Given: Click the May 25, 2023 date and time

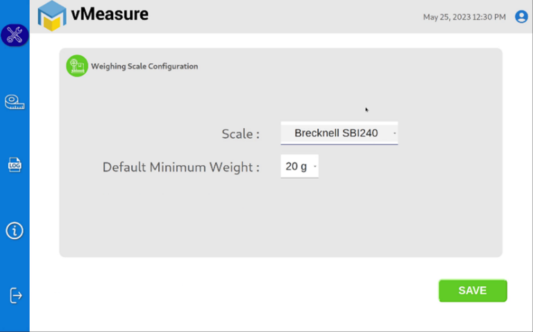Looking at the screenshot, I should (x=464, y=17).
